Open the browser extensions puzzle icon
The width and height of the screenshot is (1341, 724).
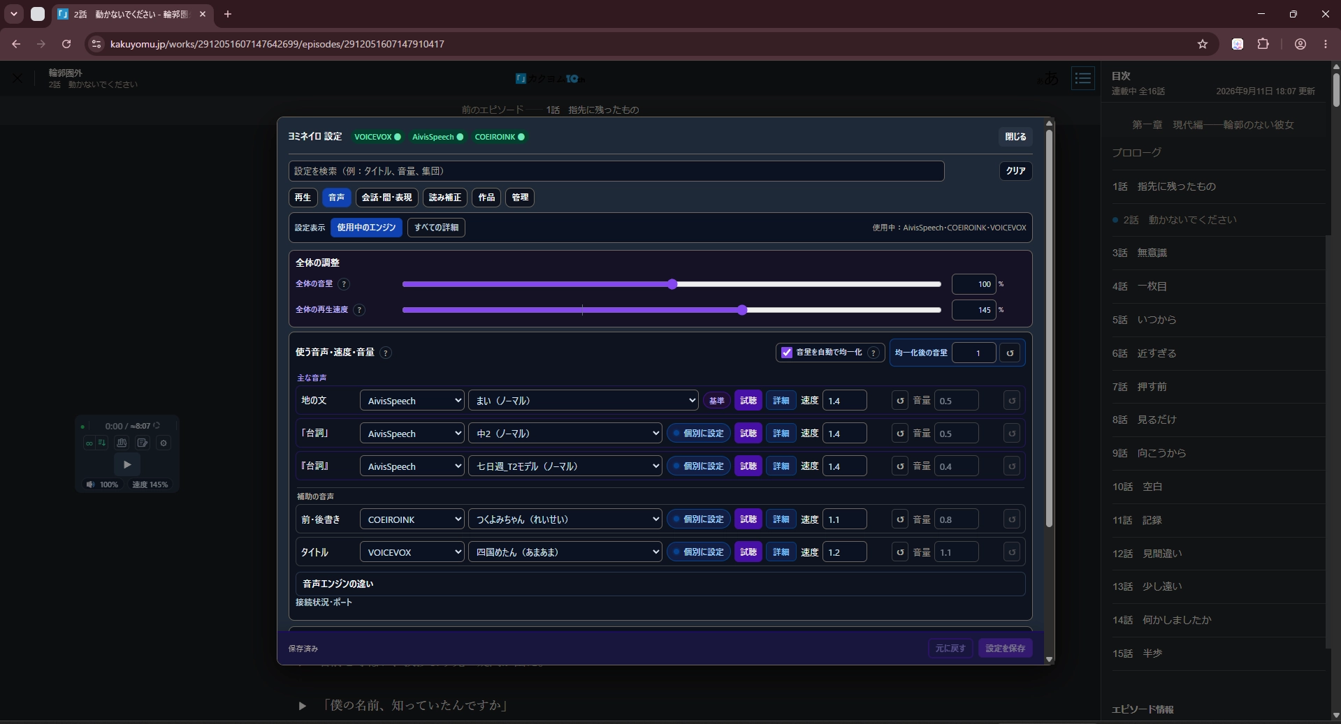click(x=1263, y=44)
